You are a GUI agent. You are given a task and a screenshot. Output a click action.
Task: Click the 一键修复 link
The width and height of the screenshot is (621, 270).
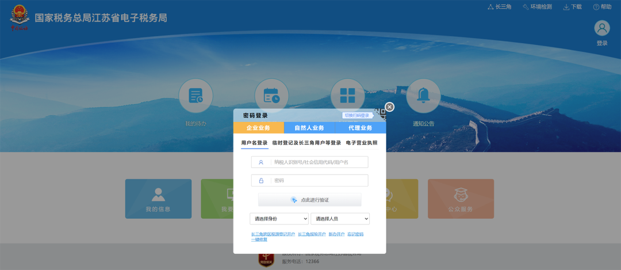(259, 239)
